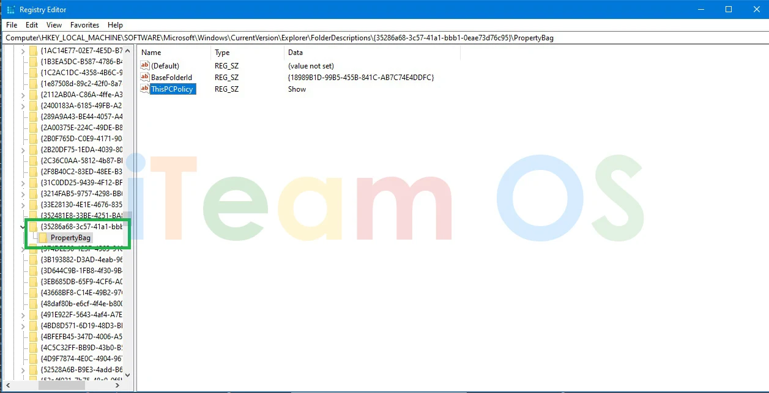
Task: Expand the {3214FAB5-9757 key
Action: pyautogui.click(x=23, y=193)
